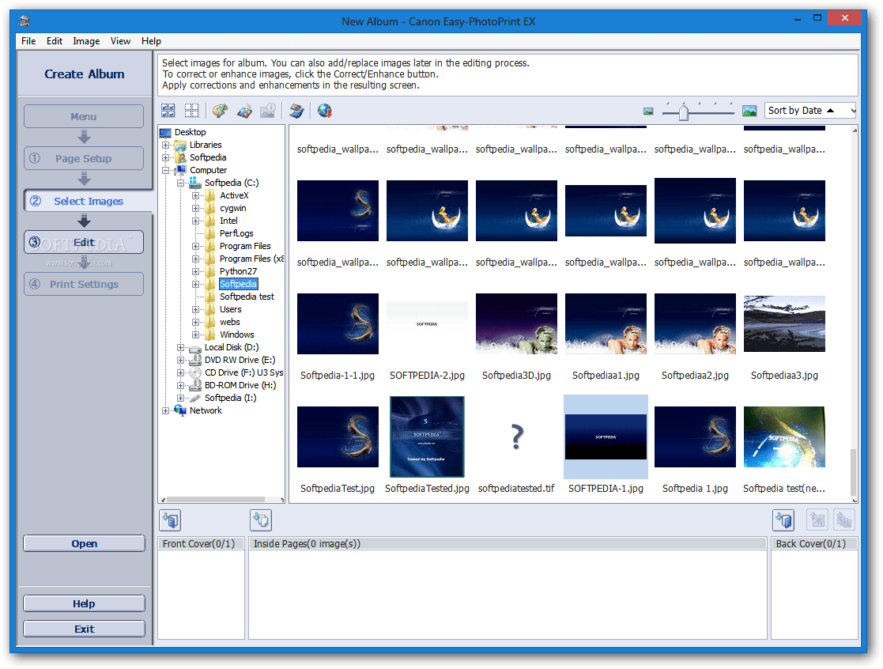
Task: Click the Special Image Filters icon
Action: point(244,111)
